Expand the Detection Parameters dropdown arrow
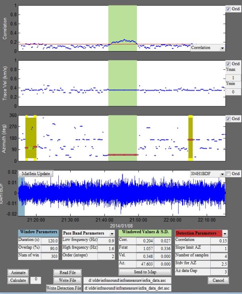242x294 pixels. pyautogui.click(x=225, y=234)
